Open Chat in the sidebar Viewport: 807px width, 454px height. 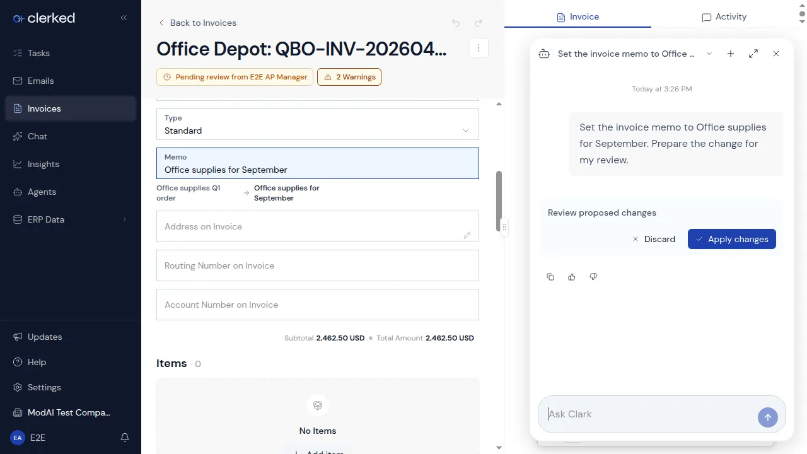click(x=71, y=136)
